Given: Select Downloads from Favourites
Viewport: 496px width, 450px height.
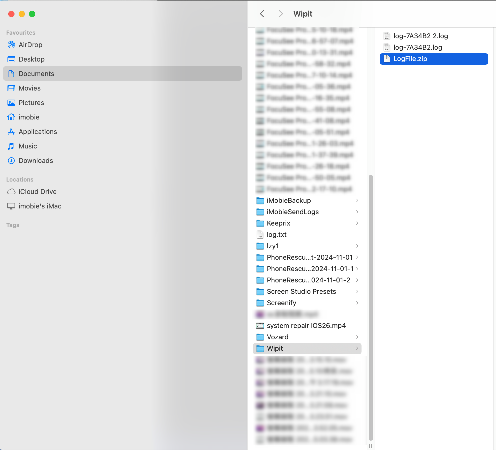Looking at the screenshot, I should tap(36, 160).
